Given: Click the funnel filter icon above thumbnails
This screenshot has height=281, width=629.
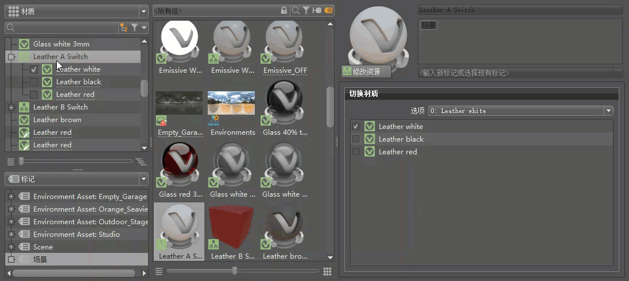Looking at the screenshot, I should pyautogui.click(x=306, y=10).
